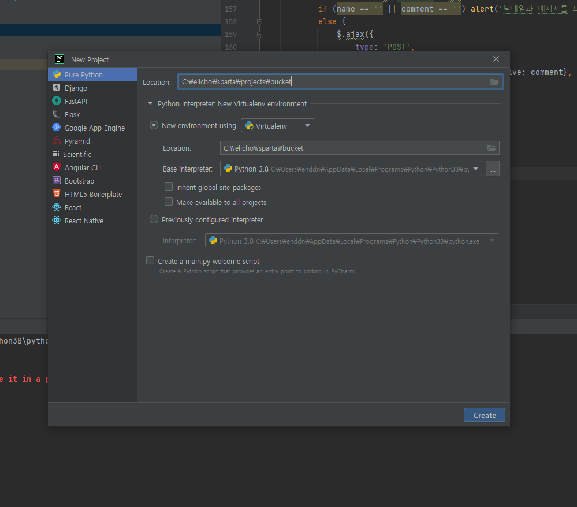The image size is (577, 507).
Task: Open base interpreter browse ellipsis button
Action: [x=493, y=169]
